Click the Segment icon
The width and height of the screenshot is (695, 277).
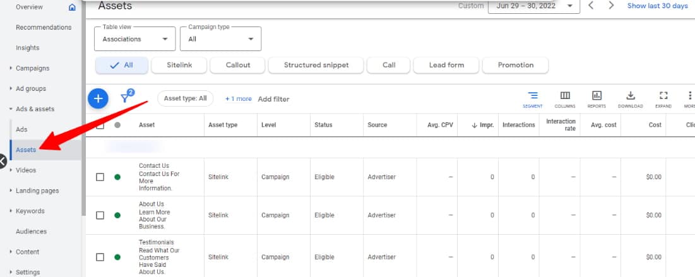tap(533, 98)
